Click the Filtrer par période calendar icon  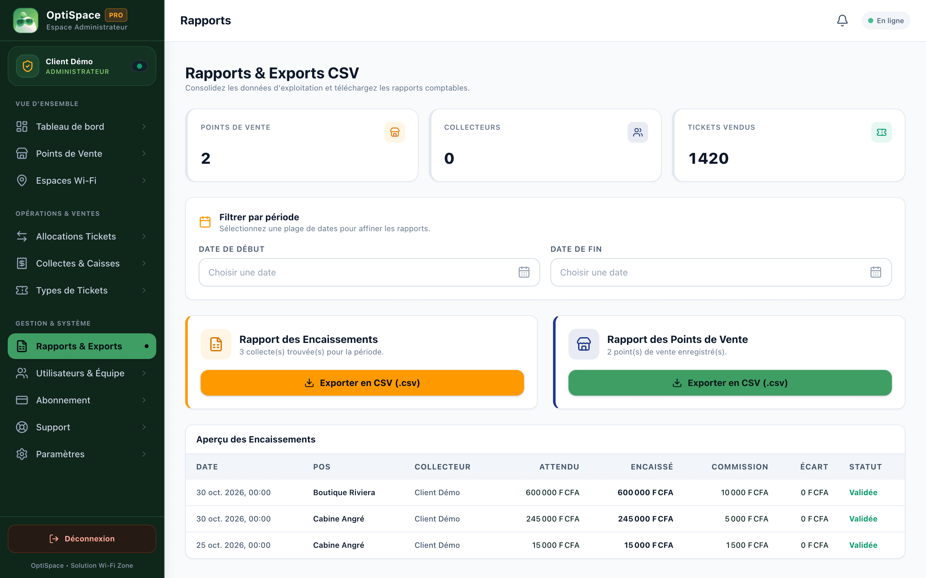[x=205, y=222]
